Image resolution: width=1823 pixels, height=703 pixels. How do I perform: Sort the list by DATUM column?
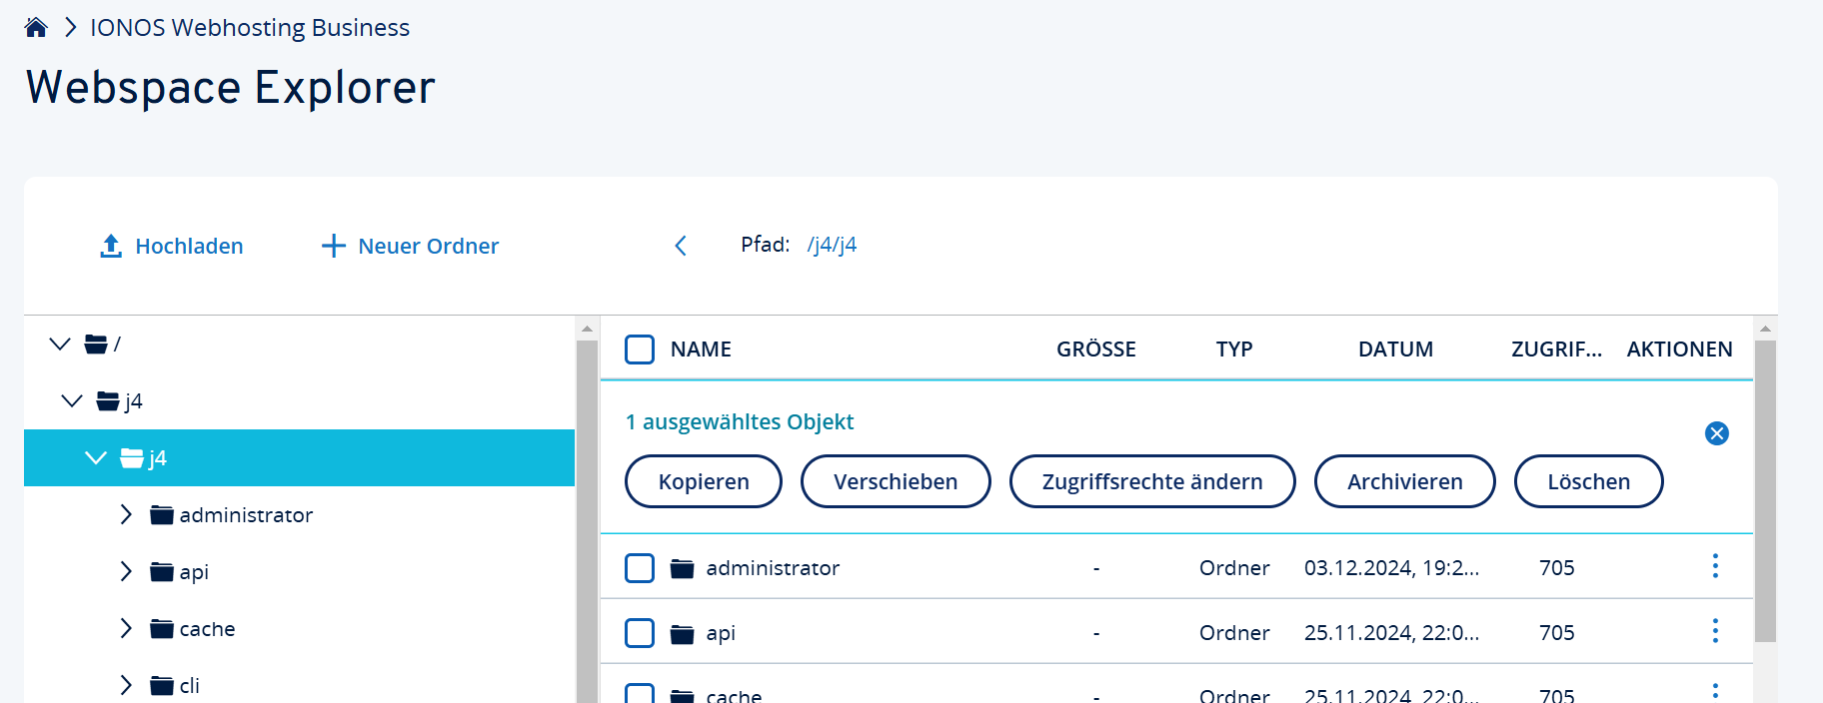(x=1394, y=350)
